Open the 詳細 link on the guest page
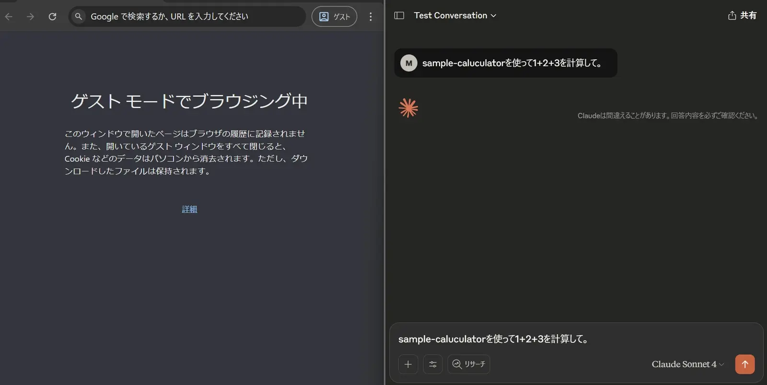Screen dimensions: 767x385 pos(189,209)
